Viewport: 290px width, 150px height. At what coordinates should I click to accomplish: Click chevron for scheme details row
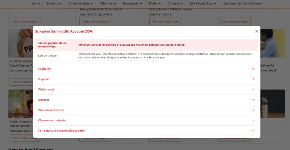pyautogui.click(x=253, y=131)
